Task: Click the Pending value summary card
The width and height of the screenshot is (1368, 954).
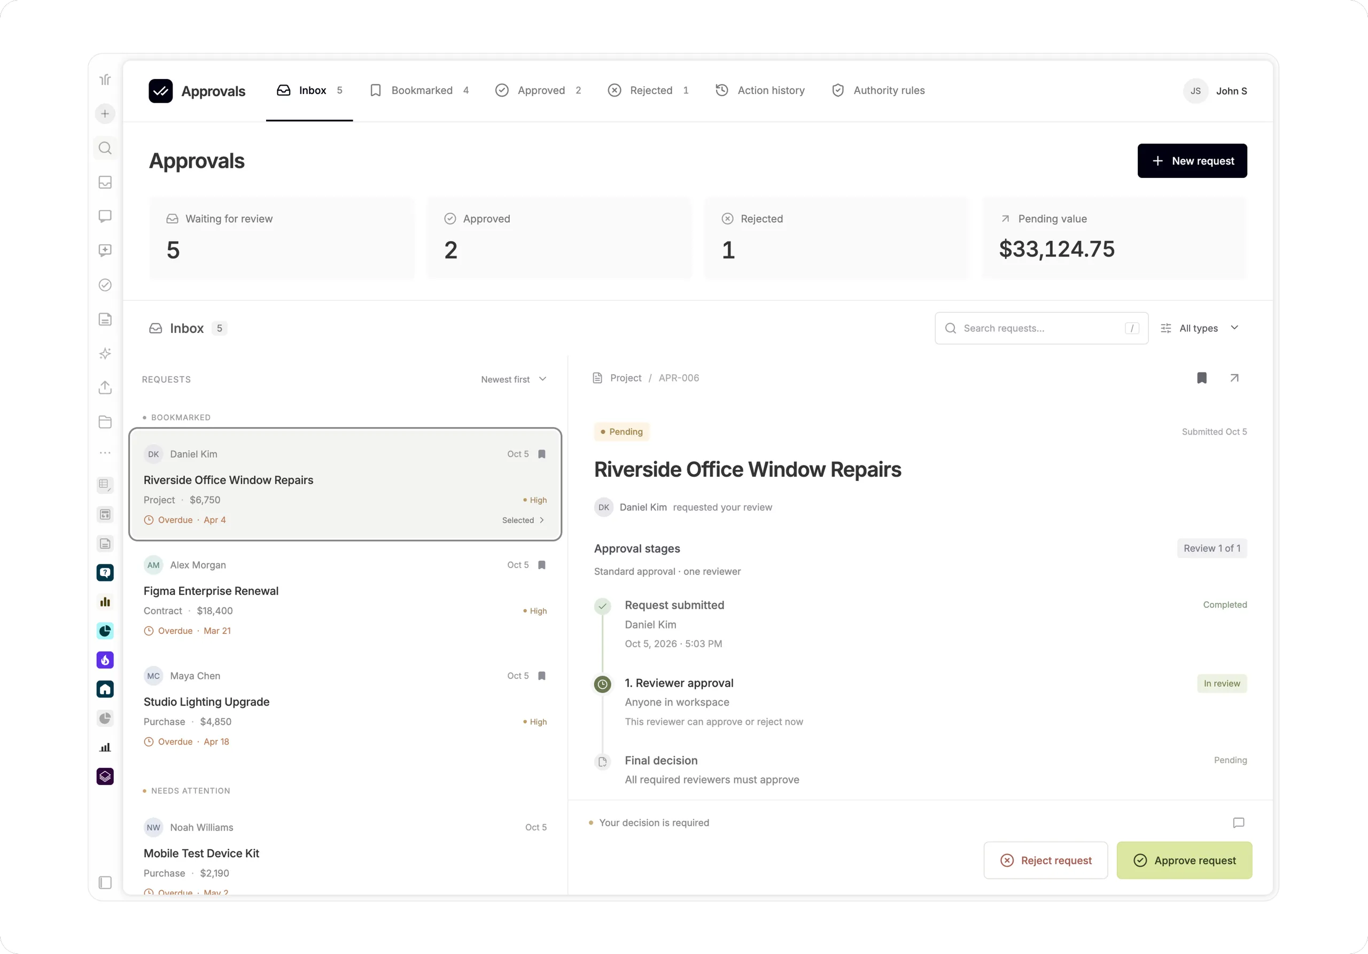Action: pos(1114,237)
